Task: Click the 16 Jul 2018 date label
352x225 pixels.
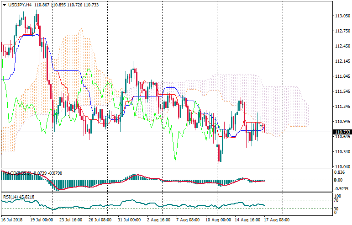Action: point(12,220)
